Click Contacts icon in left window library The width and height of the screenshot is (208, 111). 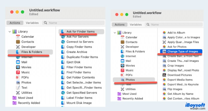pyautogui.click(x=18, y=42)
